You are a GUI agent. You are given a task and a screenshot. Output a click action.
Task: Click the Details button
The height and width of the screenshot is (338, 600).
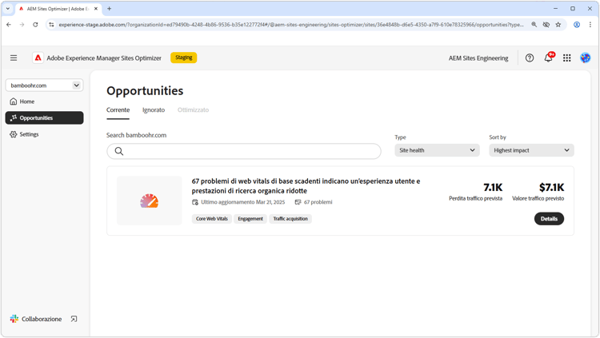tap(549, 219)
